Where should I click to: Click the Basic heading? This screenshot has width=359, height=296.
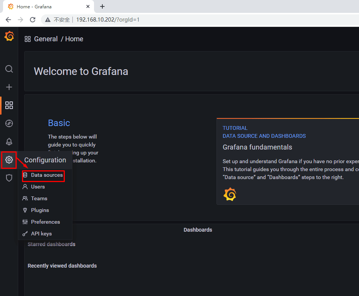pos(59,123)
